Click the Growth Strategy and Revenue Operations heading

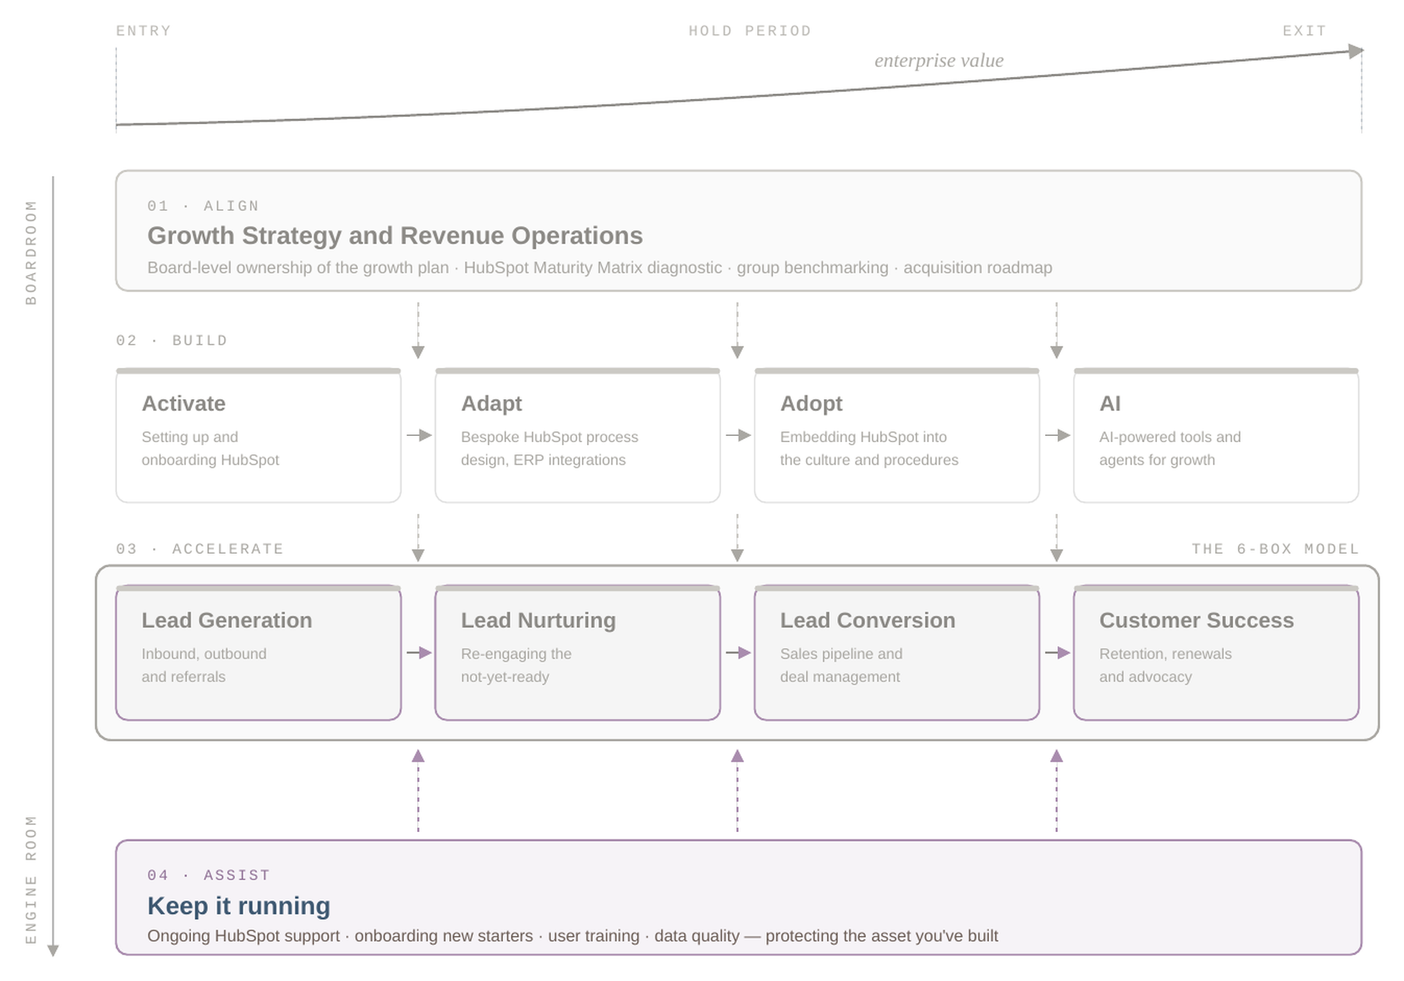tap(395, 236)
